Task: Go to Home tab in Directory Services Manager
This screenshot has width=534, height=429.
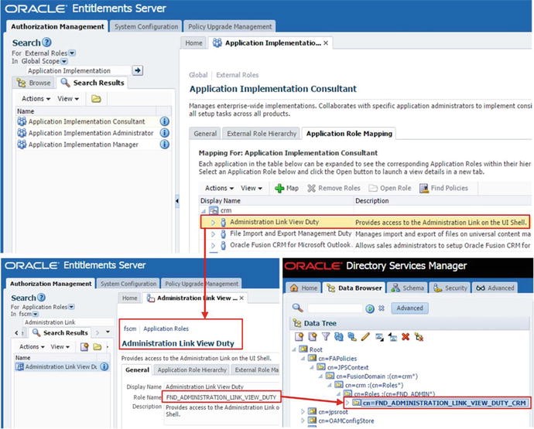Action: click(x=303, y=288)
